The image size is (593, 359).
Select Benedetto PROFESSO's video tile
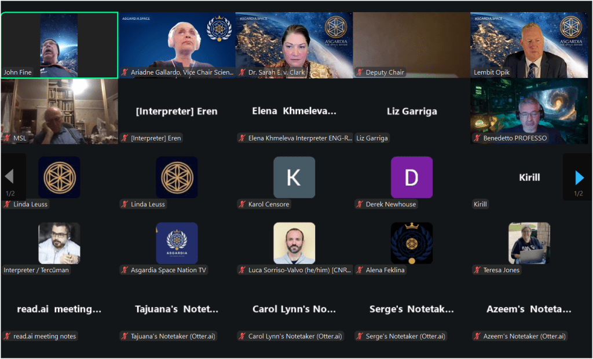coord(529,112)
